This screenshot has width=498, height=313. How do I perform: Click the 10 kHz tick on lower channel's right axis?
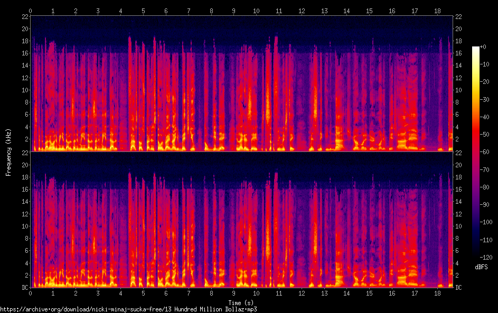(x=459, y=226)
